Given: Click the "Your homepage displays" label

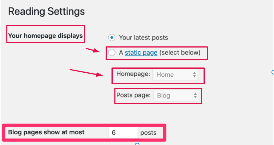Looking at the screenshot, I should (x=45, y=36).
